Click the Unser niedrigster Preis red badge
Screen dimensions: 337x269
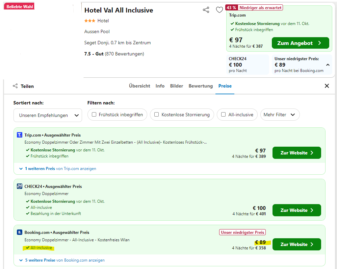click(x=242, y=233)
